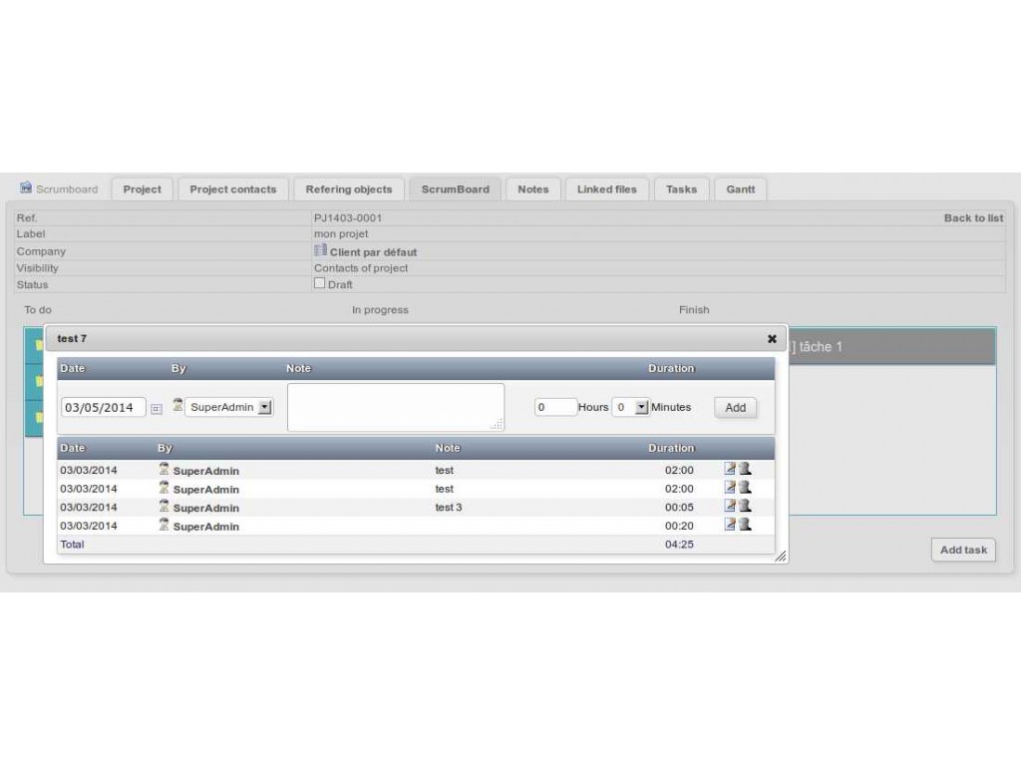1021x766 pixels.
Task: Open SuperAdmin link in the 00:20 row
Action: (x=205, y=527)
